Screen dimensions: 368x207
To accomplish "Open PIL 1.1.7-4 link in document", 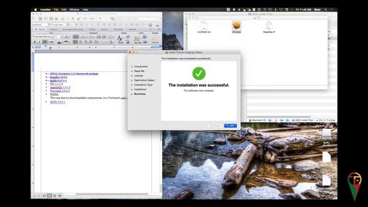I will tap(56, 84).
